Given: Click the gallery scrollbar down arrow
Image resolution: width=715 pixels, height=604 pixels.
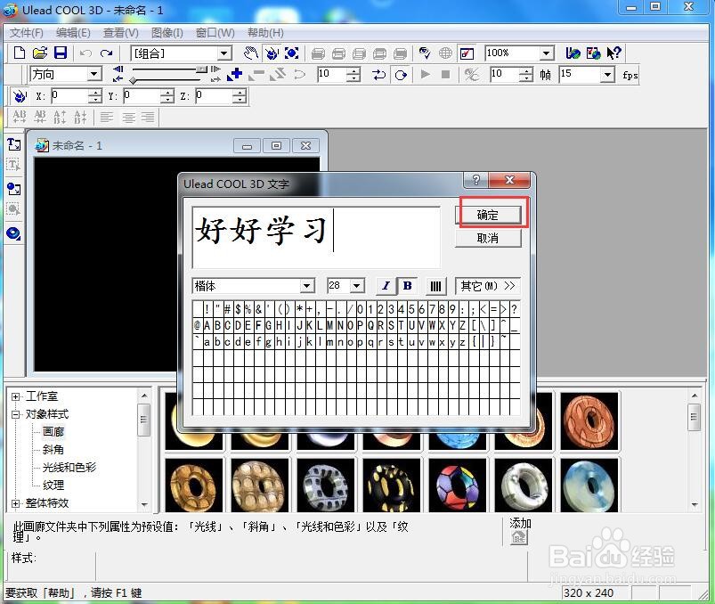Looking at the screenshot, I should click(695, 504).
